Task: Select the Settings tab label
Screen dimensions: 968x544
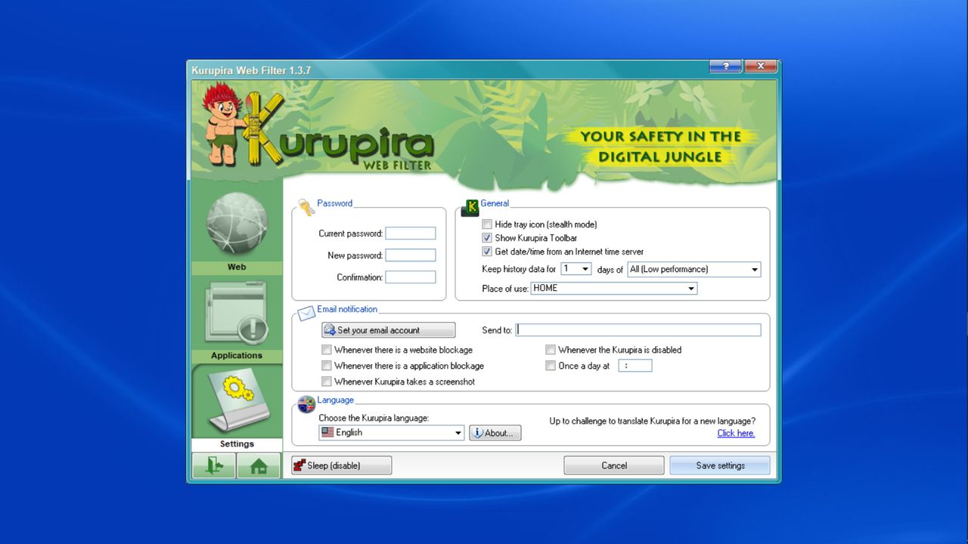Action: tap(237, 444)
